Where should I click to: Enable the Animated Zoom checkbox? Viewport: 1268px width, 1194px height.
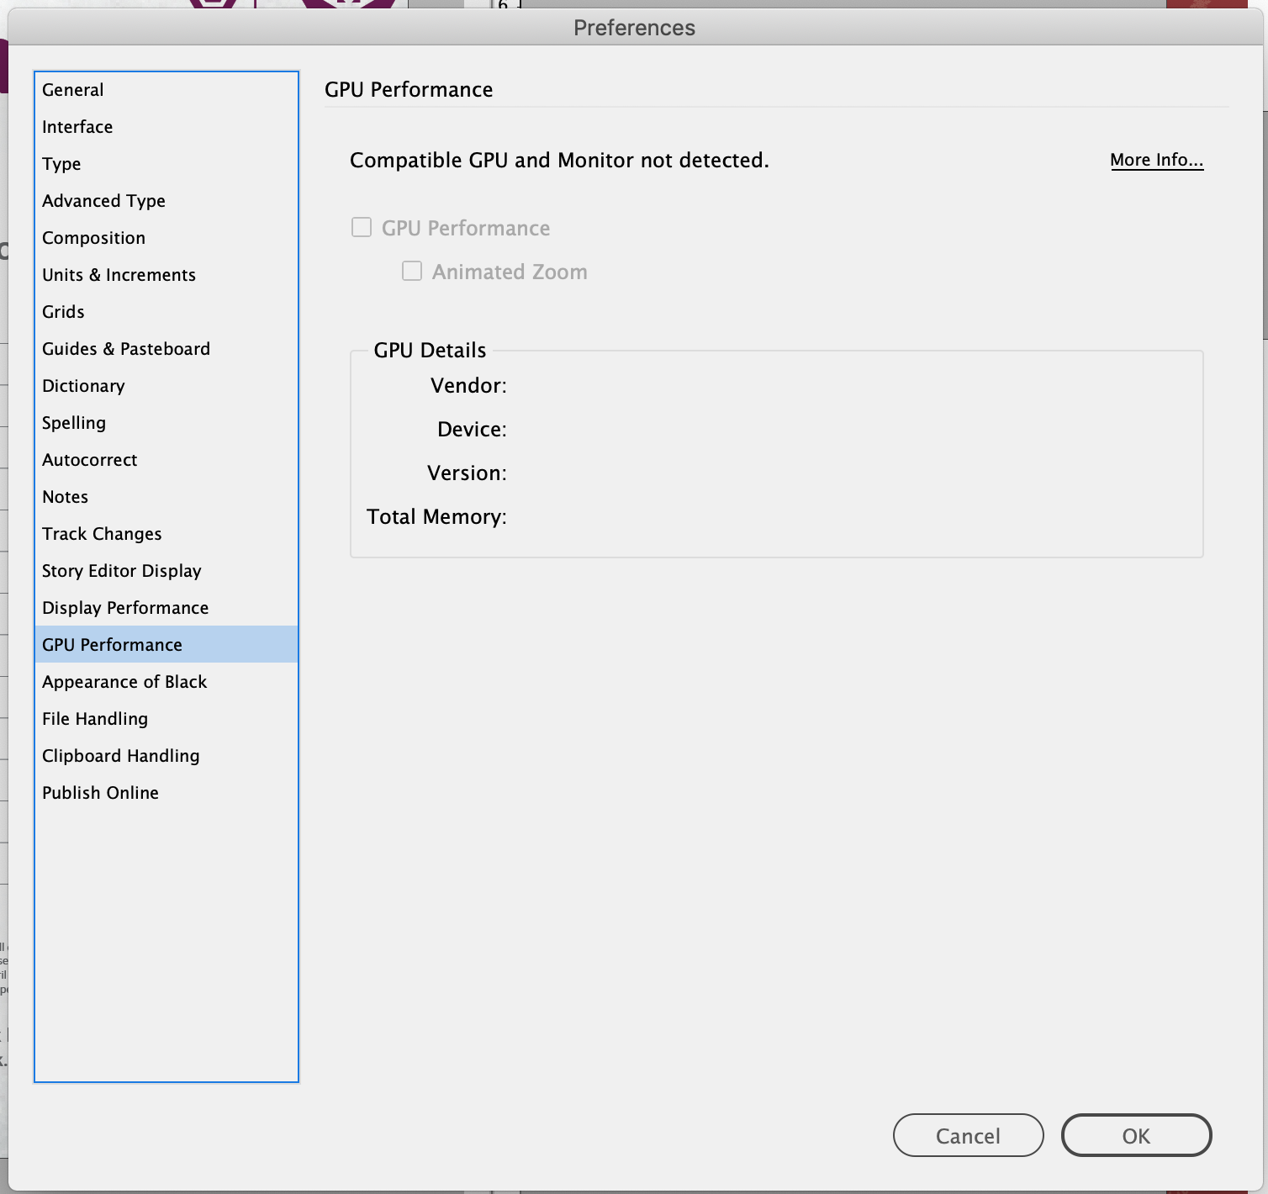coord(412,271)
